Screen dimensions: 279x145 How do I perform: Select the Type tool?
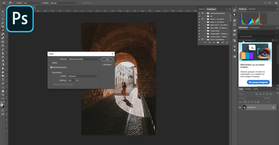[x=3, y=79]
